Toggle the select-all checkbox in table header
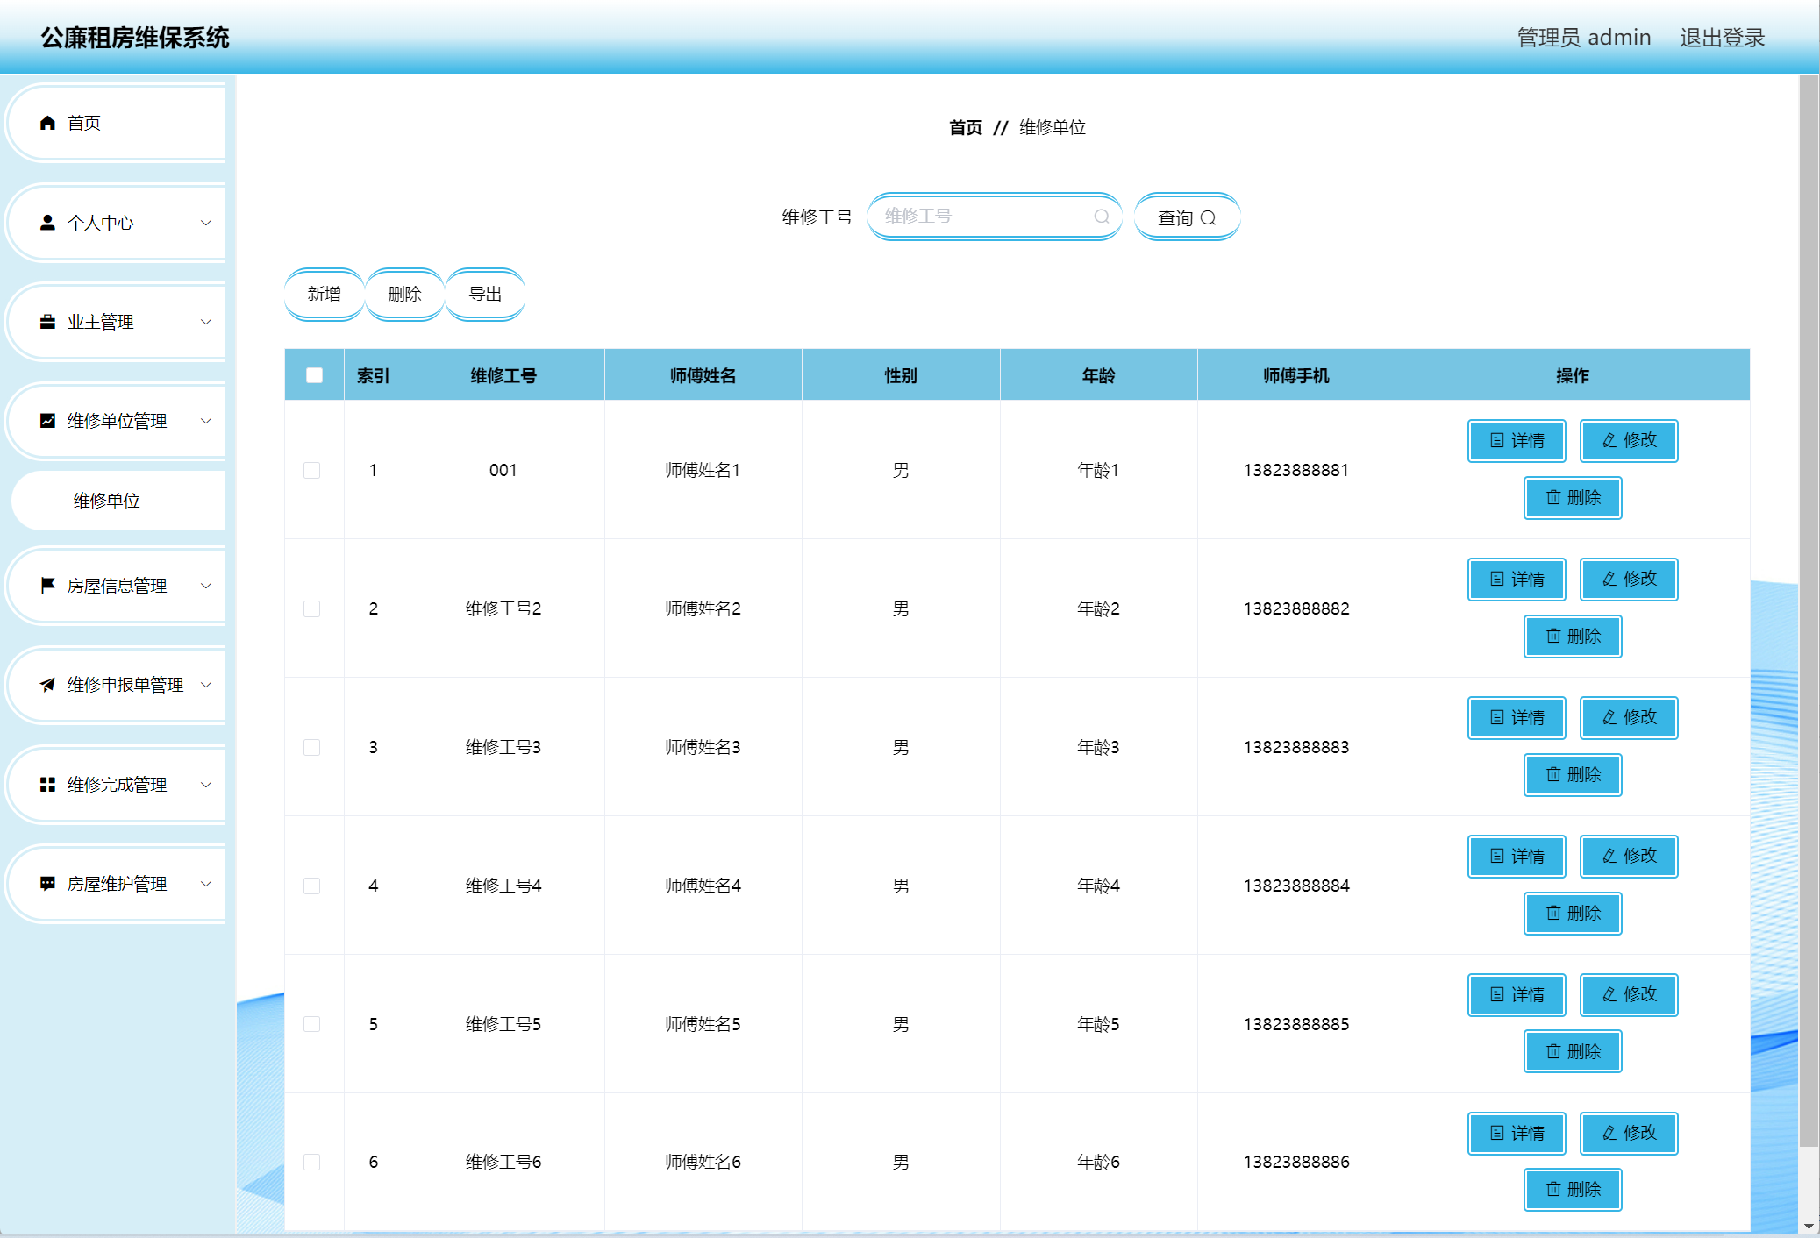1820x1238 pixels. 314,375
